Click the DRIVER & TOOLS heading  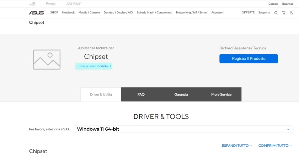coord(161,117)
